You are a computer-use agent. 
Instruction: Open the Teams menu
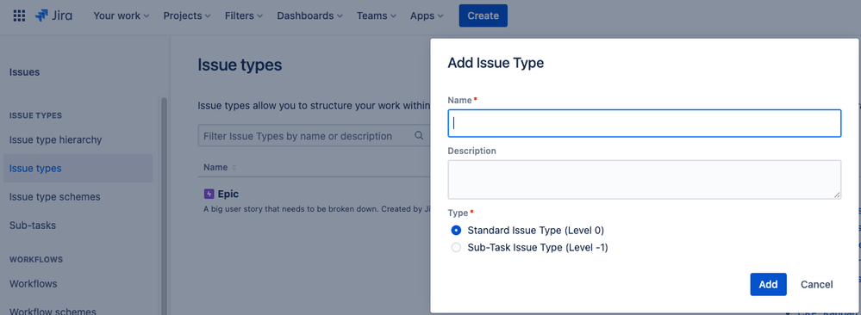click(376, 15)
